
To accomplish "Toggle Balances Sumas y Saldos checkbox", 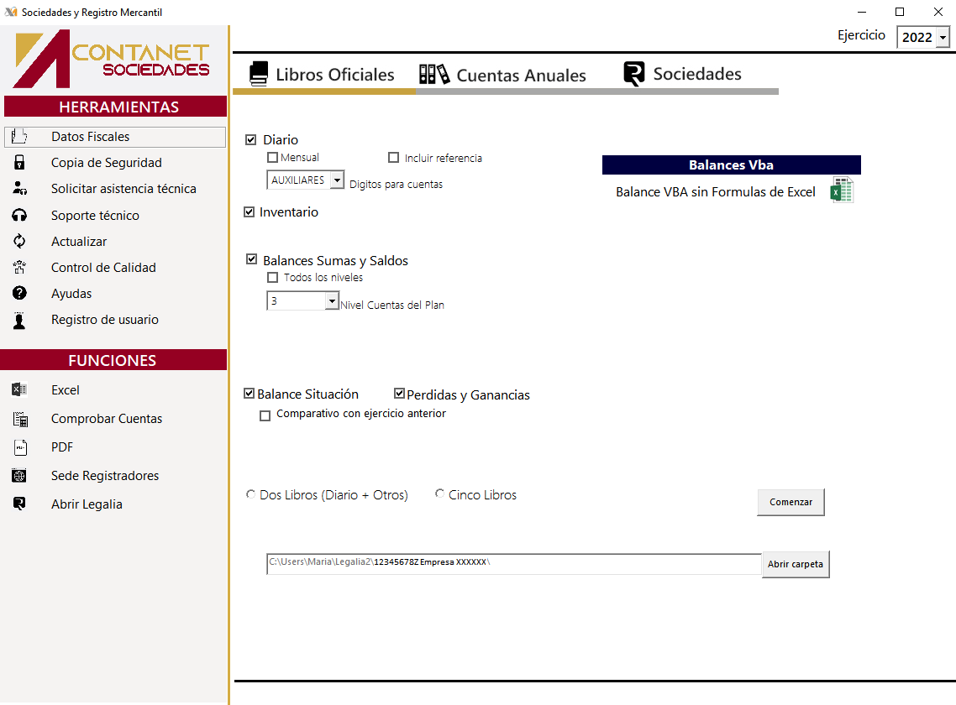I will pyautogui.click(x=251, y=259).
